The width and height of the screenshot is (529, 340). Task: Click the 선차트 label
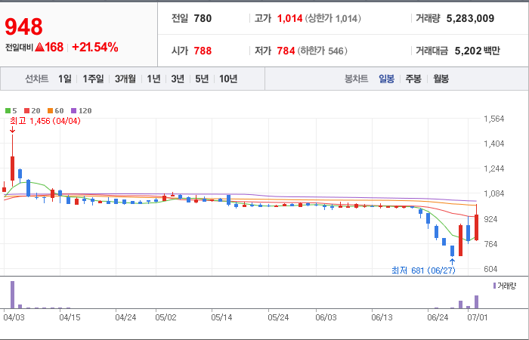(x=37, y=79)
